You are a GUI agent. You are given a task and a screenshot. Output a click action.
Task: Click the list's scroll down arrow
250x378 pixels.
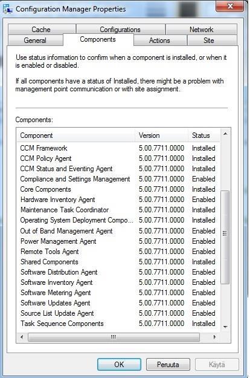[225, 327]
